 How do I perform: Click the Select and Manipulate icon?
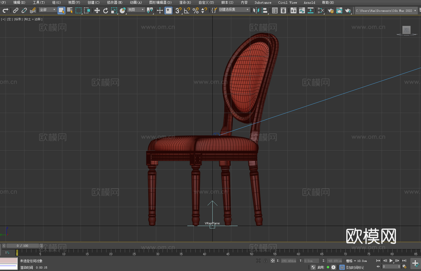tap(160, 10)
